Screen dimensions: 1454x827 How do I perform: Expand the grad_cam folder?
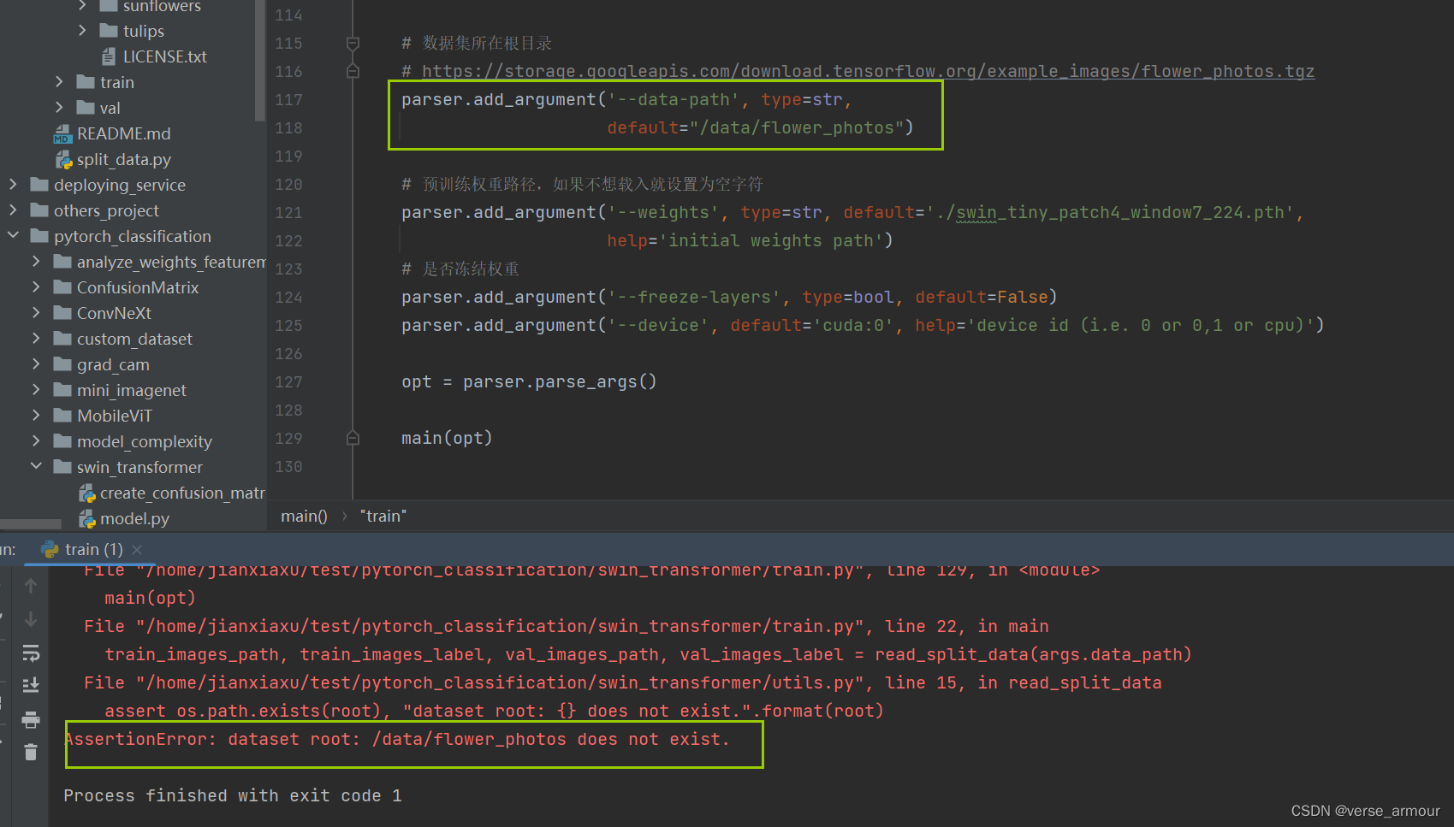[36, 363]
